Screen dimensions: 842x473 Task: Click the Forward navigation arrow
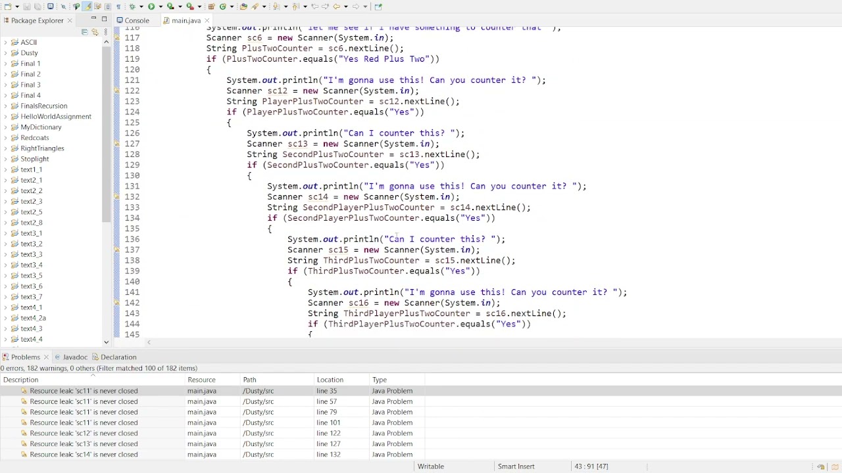[356, 7]
